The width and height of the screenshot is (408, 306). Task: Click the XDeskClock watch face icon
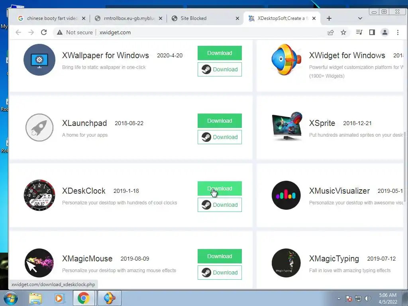[x=39, y=195]
